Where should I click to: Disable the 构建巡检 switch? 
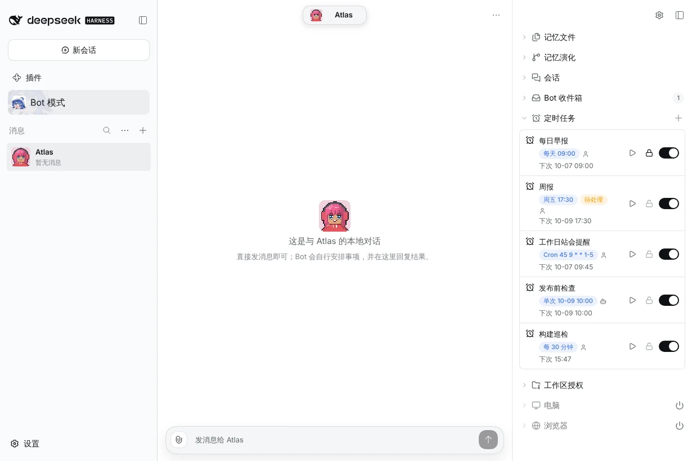coord(669,346)
